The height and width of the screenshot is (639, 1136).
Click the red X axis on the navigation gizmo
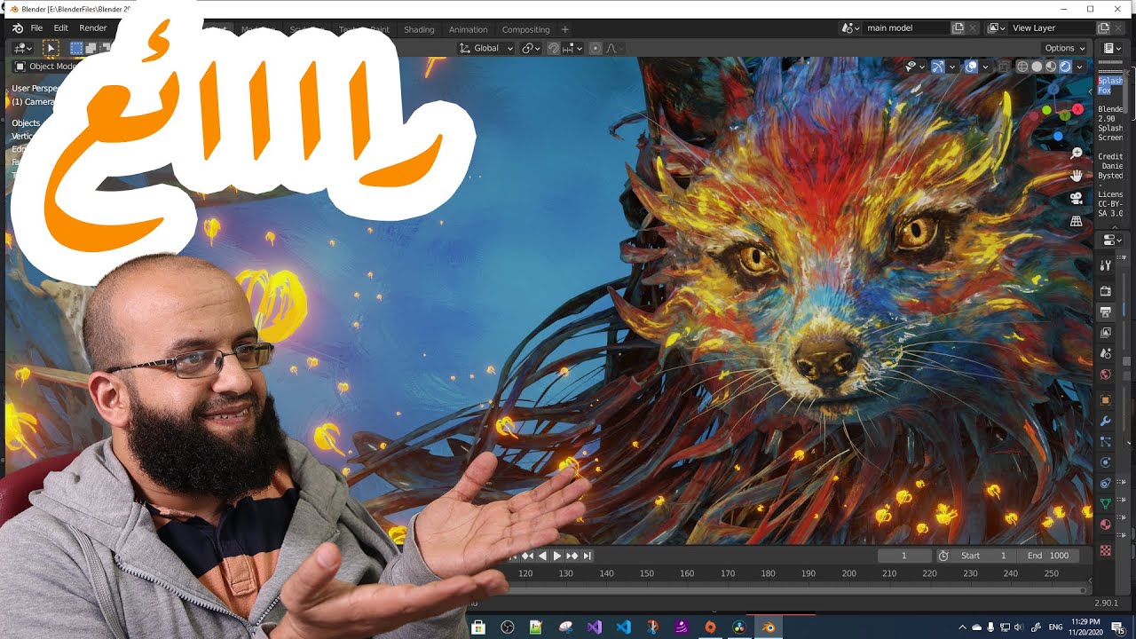1077,109
